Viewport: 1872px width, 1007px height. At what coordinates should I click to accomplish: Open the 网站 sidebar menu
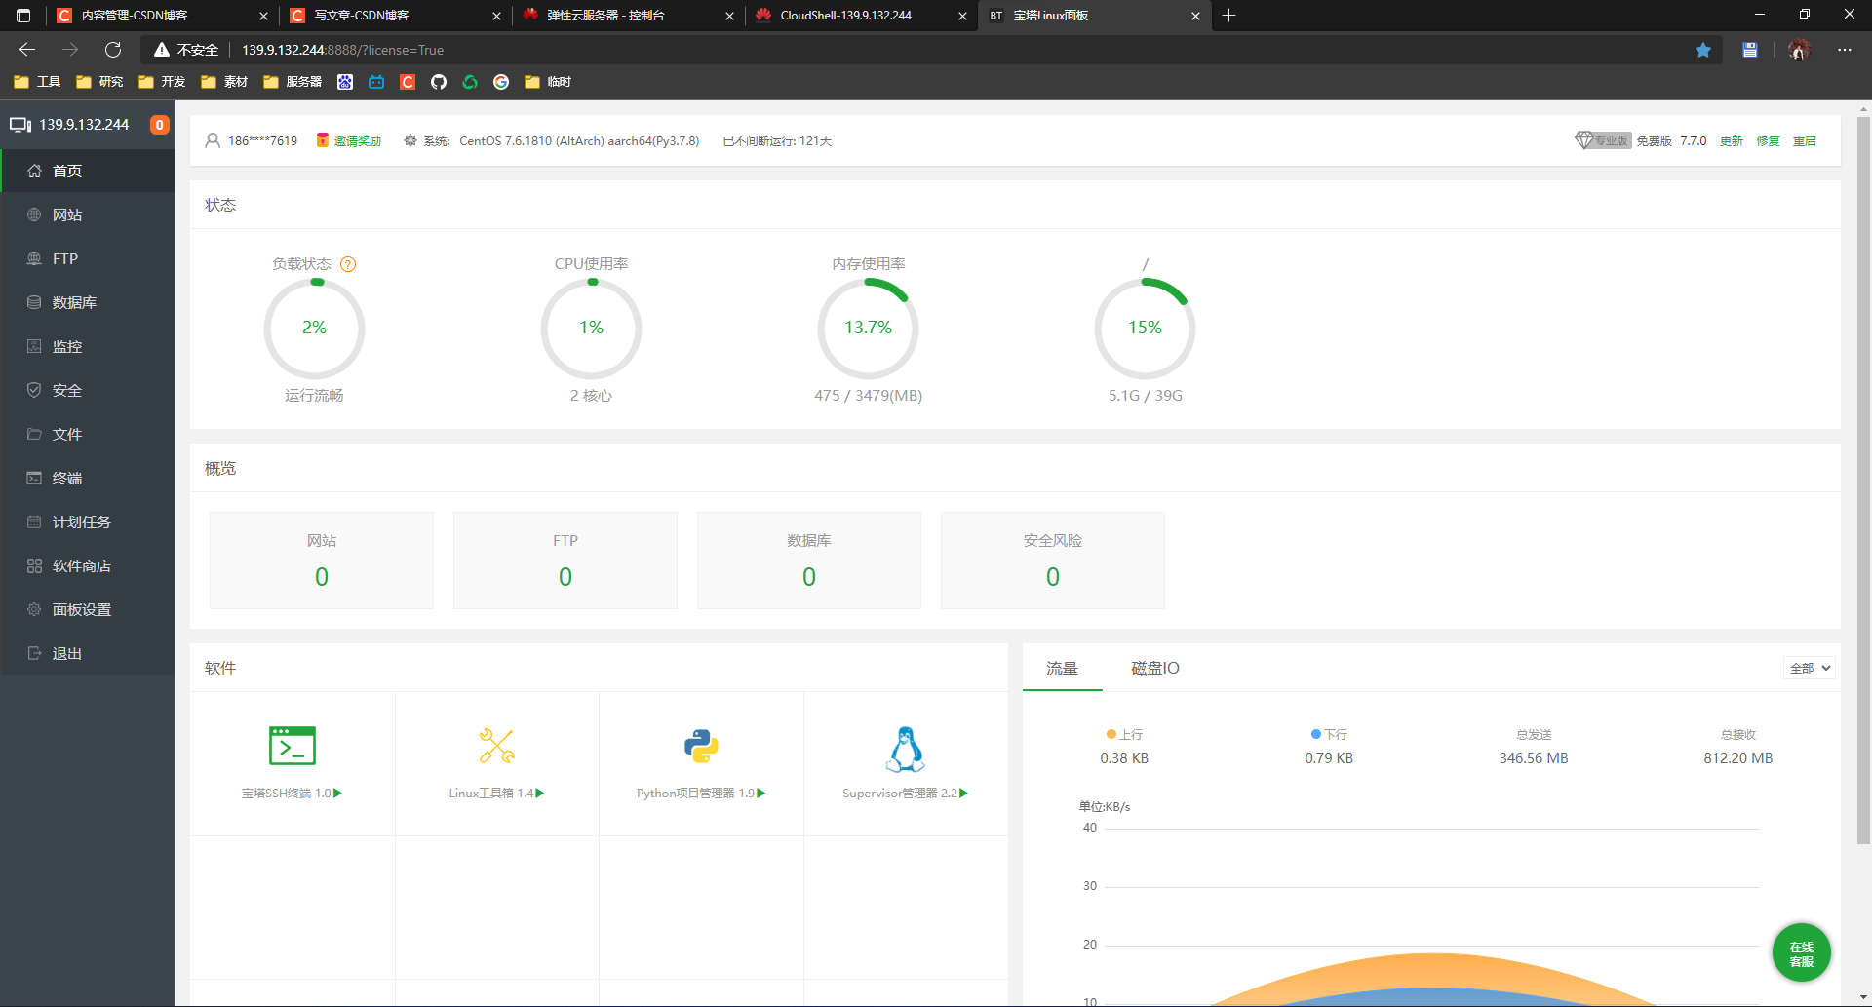(88, 214)
